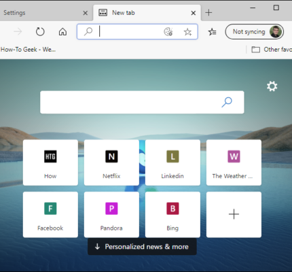Click the Not syncing profile button
292x272 pixels.
click(255, 32)
